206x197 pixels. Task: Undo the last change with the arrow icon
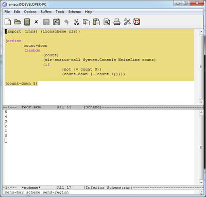coord(66,22)
